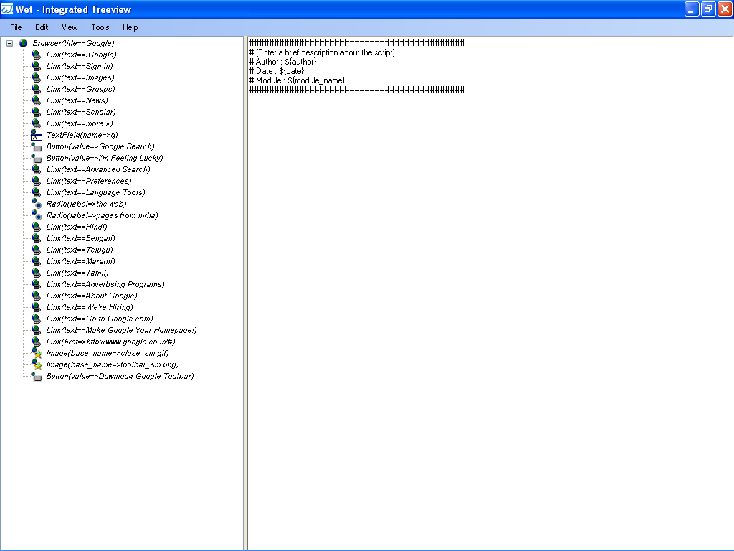Click the link icon beside Link(text=>more »)

tap(36, 123)
